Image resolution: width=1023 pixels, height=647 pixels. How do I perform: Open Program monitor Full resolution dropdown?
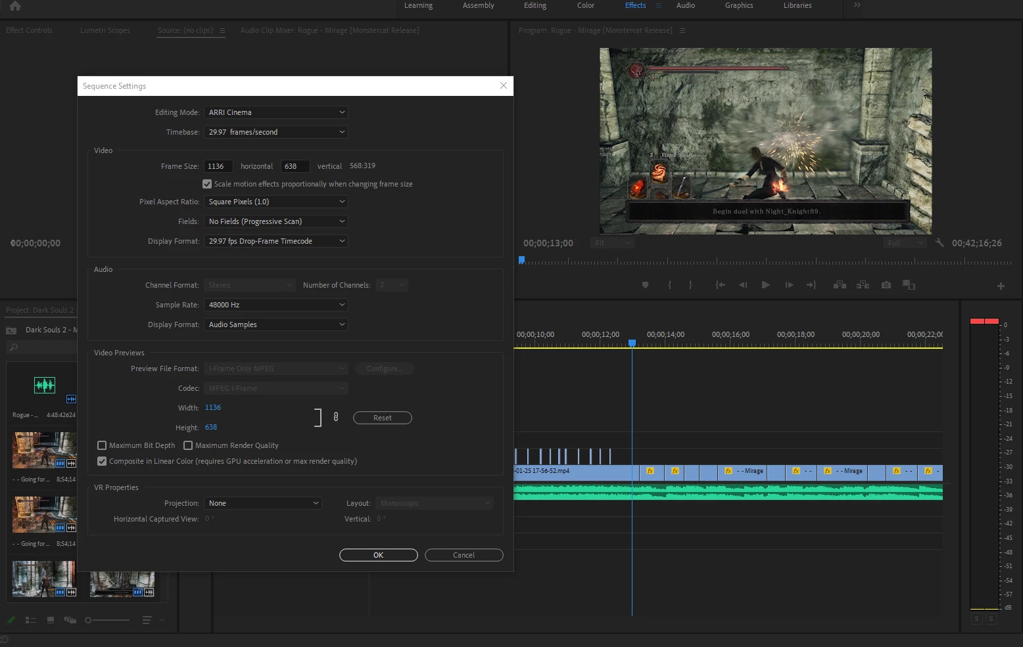(x=905, y=243)
